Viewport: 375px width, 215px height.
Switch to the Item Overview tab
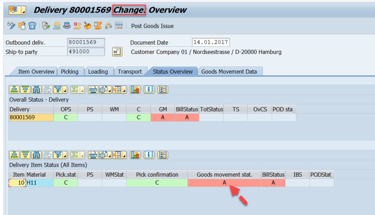coord(36,71)
